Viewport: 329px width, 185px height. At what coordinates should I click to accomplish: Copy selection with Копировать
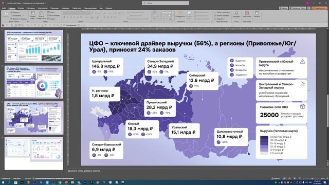[16, 15]
